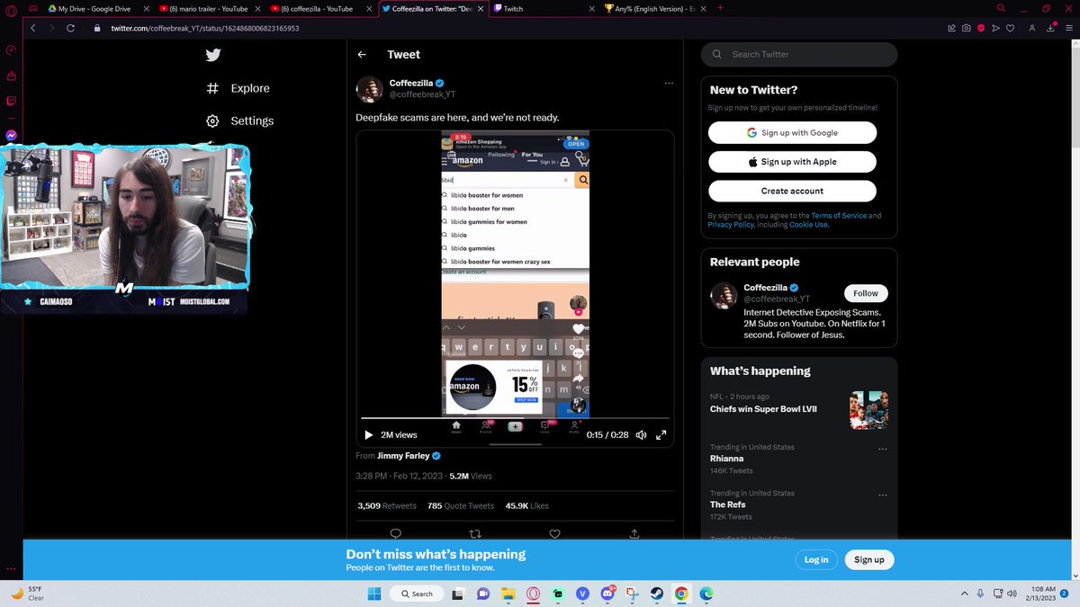
Task: Open the sidebar three-dot setup menu
Action: tap(11, 568)
